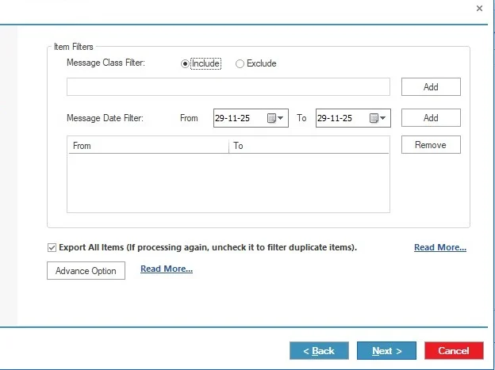495x370 pixels.
Task: Click the Advance Option button
Action: (86, 271)
